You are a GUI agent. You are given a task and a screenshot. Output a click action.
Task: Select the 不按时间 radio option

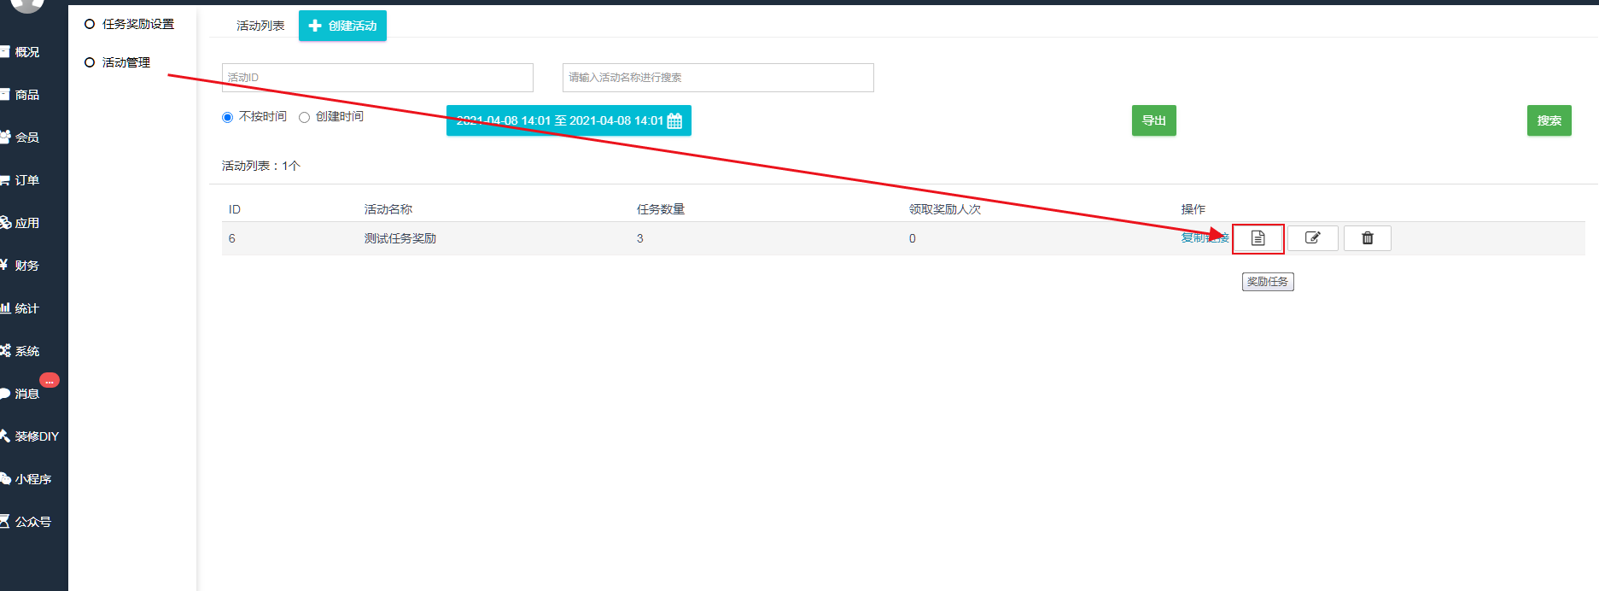(228, 118)
